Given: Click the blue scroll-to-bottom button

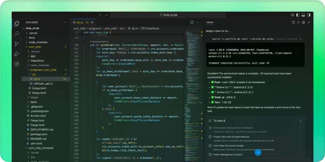Looking at the screenshot, I should 257,153.
